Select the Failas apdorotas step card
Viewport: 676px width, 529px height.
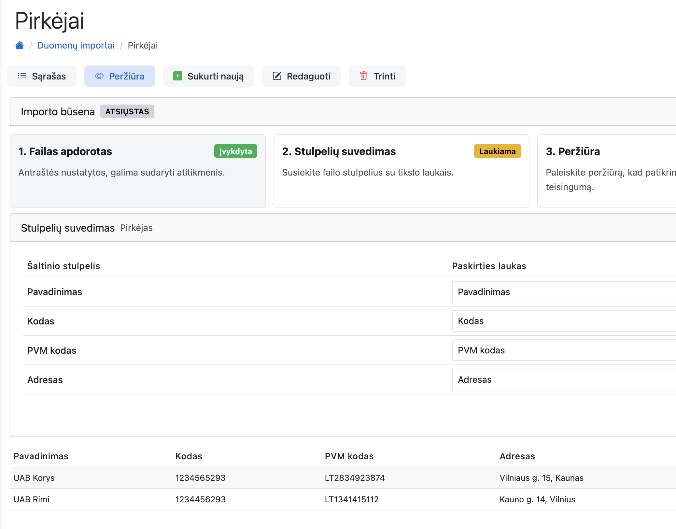tap(138, 171)
